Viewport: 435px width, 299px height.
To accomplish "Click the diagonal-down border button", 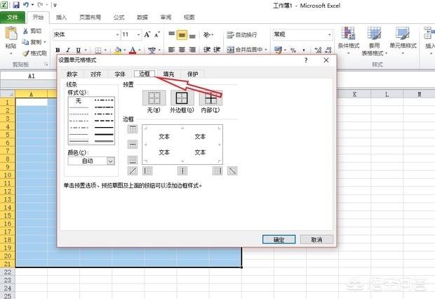I will tap(233, 171).
